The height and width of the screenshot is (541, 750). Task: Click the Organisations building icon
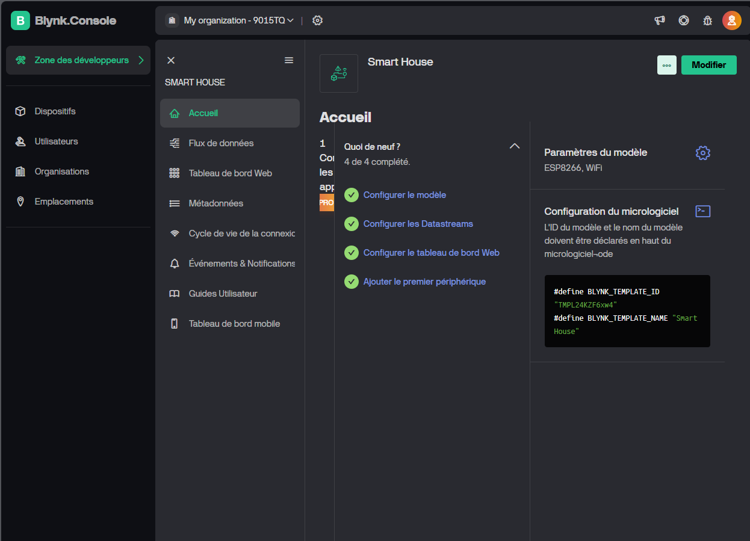20,172
